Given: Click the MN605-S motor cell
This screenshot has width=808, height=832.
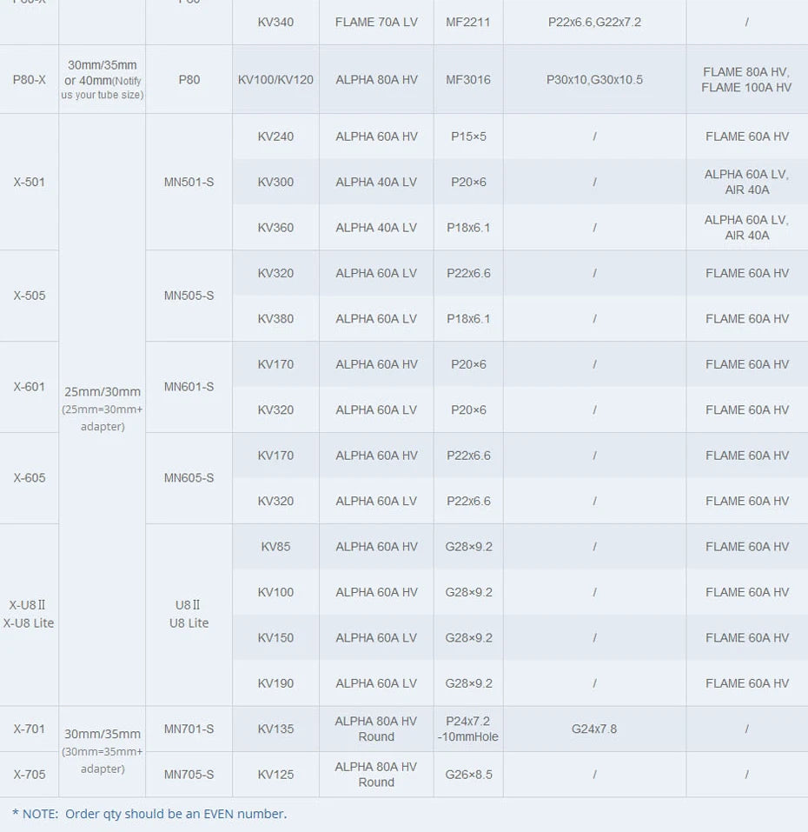Looking at the screenshot, I should coord(189,478).
